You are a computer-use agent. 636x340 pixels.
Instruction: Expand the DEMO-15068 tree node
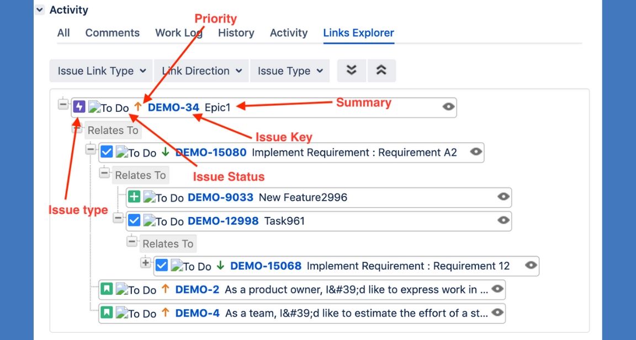pos(145,263)
